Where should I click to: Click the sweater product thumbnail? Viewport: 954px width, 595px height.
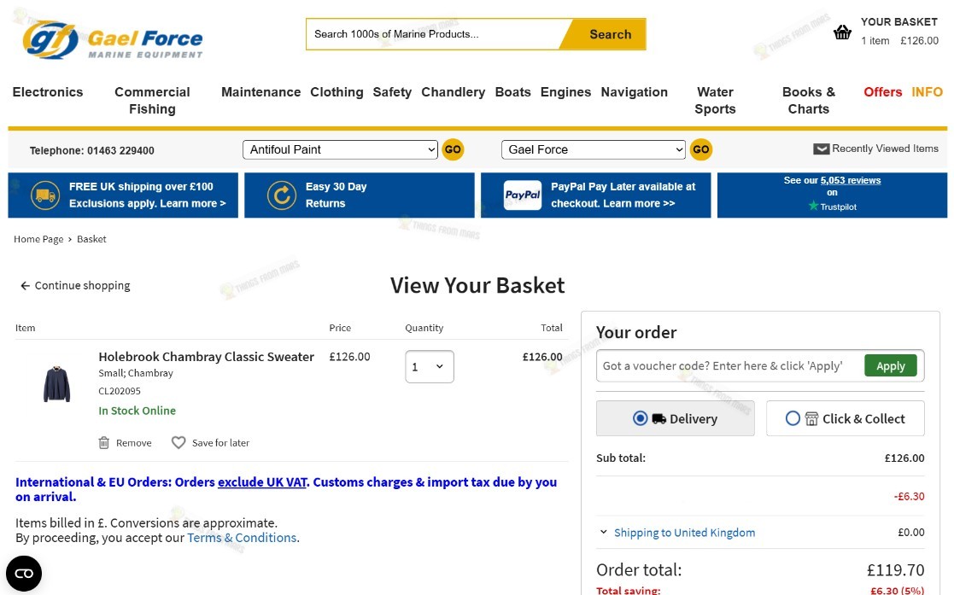pyautogui.click(x=56, y=384)
